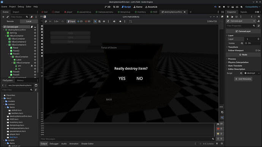Reload the running project

click(215, 7)
